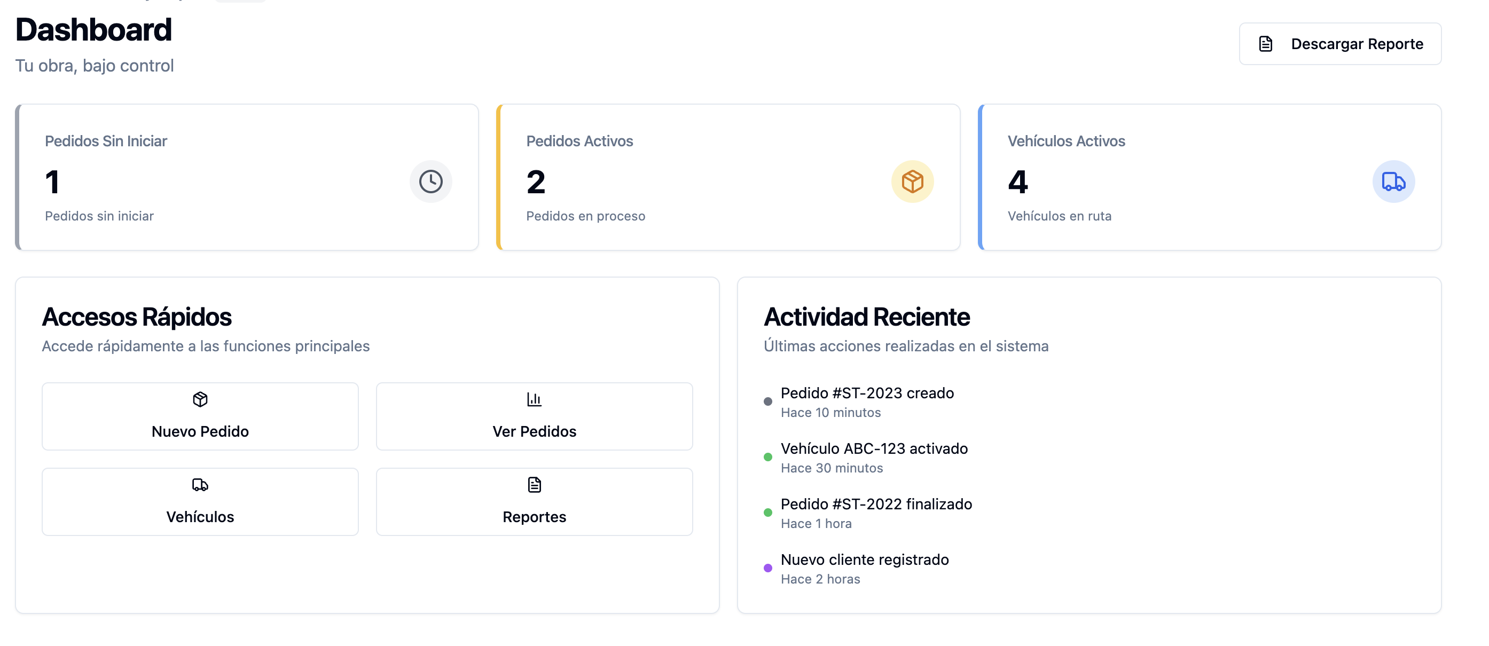Click the truck icon above Vehículos
Screen dimensions: 1489x646
point(200,485)
